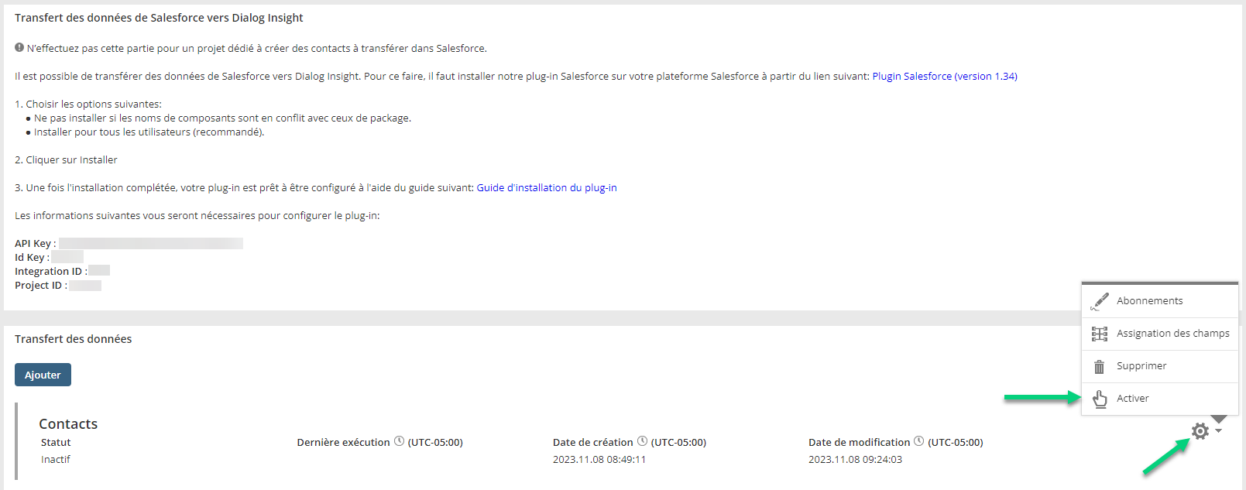This screenshot has width=1246, height=490.
Task: Click the redacted API Key value field
Action: [x=151, y=243]
